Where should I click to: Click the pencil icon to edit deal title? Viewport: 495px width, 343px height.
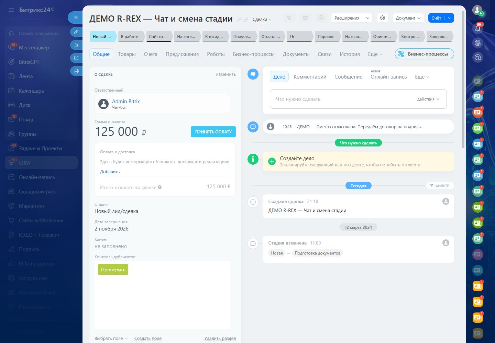point(239,20)
